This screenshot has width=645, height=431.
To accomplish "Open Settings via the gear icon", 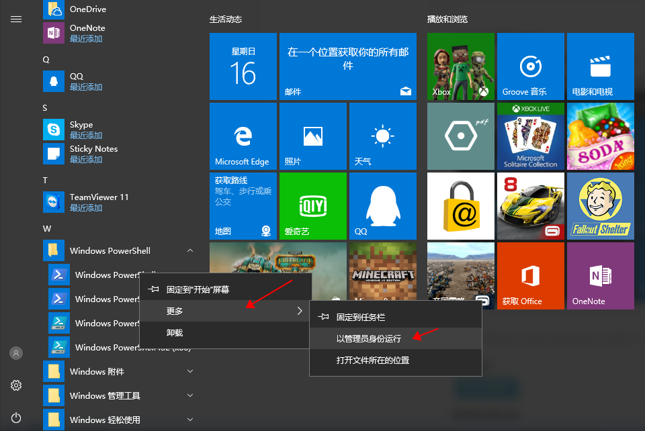I will click(x=16, y=385).
